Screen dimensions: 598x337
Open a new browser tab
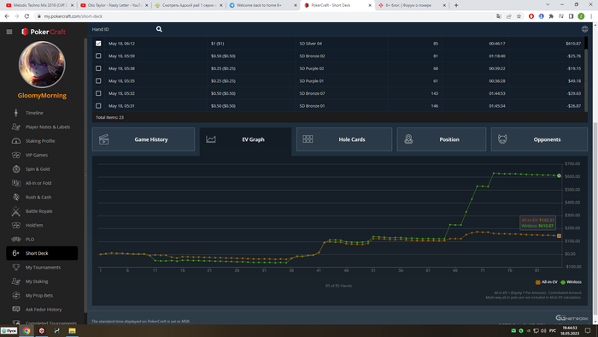pos(456,5)
